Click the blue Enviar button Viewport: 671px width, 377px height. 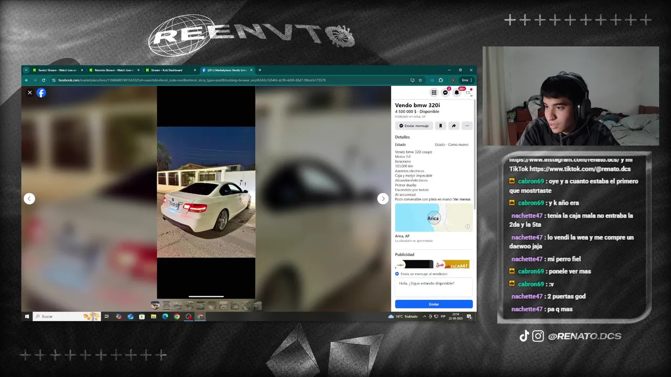coord(434,304)
